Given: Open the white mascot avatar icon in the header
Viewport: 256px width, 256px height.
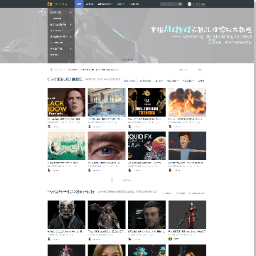Looking at the screenshot, I should [x=189, y=4].
